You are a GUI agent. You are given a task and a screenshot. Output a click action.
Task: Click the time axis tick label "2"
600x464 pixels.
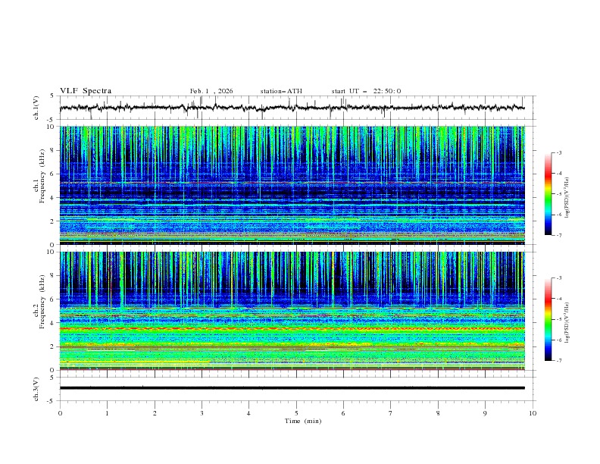[155, 413]
